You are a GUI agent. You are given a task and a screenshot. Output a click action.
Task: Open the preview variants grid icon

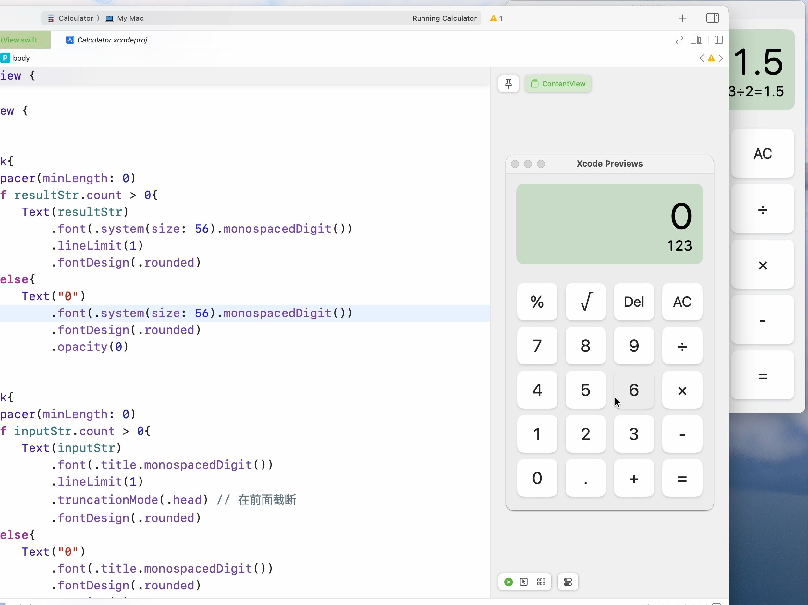tap(541, 582)
